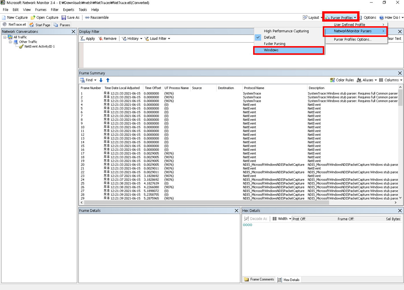Close the Display Filter pane
This screenshot has width=404, height=290.
point(400,32)
